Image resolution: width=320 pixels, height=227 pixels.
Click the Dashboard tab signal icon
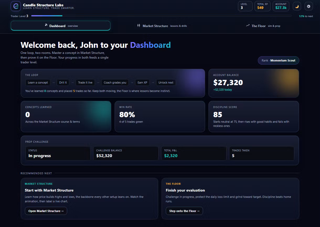[46, 25]
